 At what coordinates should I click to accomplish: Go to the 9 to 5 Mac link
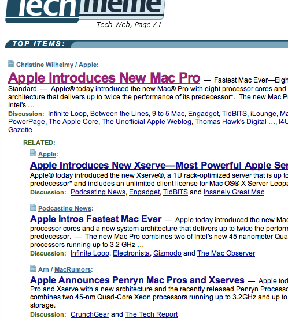(168, 114)
